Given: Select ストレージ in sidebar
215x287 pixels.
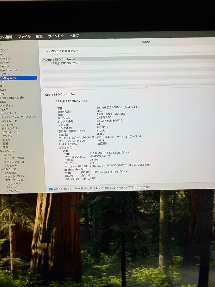Looking at the screenshot, I should click(8, 125).
